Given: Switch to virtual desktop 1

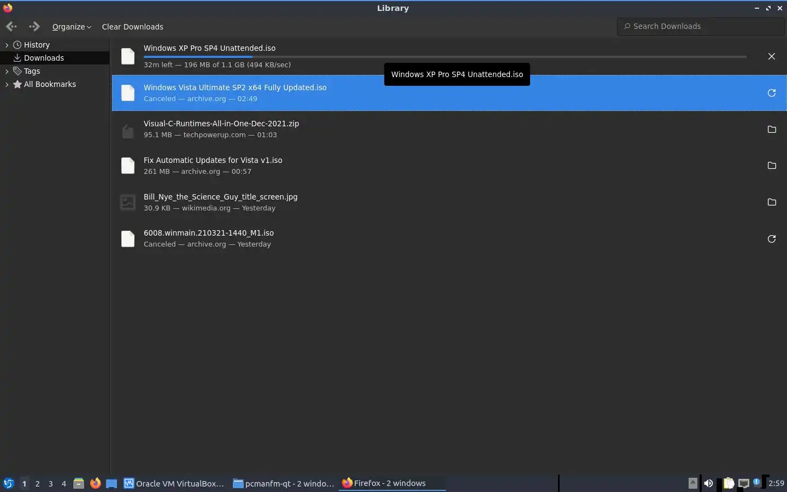Looking at the screenshot, I should click(24, 483).
